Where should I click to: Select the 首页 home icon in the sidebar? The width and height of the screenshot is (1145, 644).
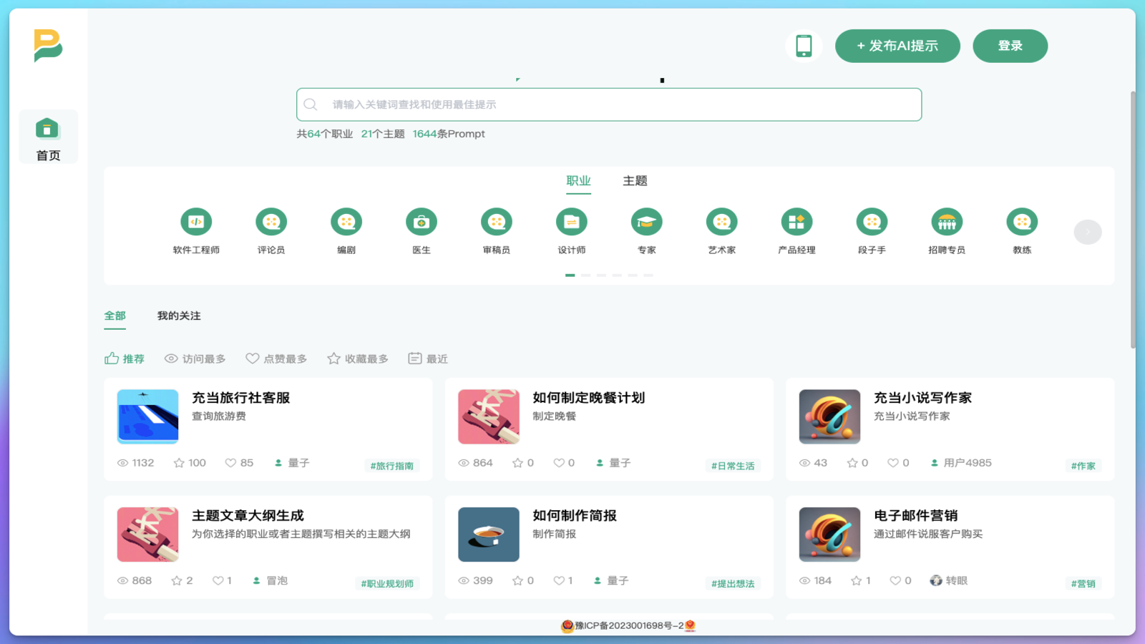point(48,129)
